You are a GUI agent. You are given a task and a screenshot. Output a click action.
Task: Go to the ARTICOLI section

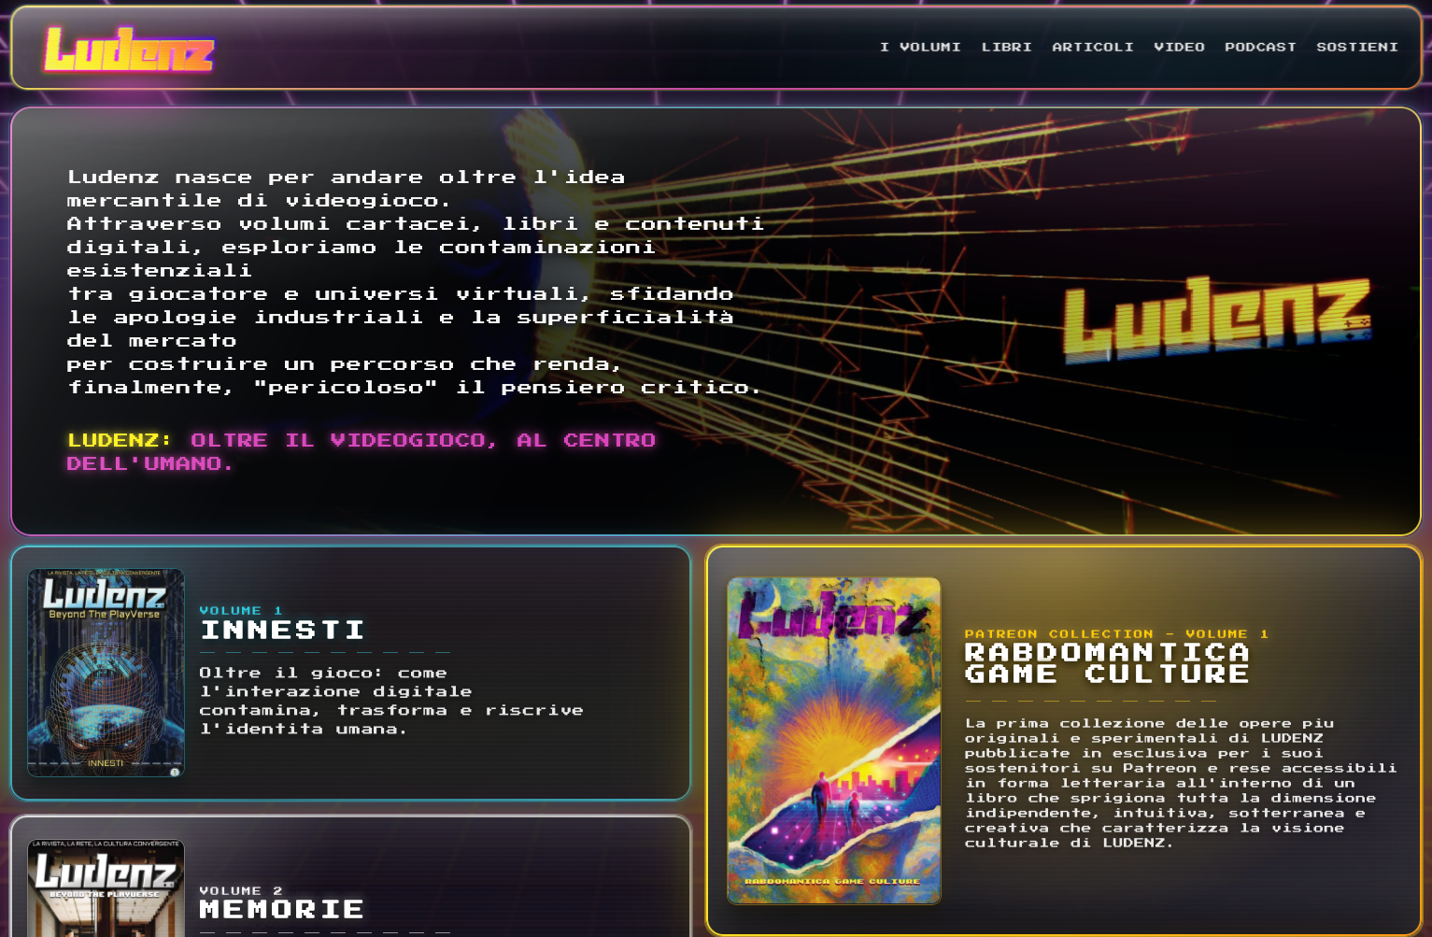(x=1092, y=47)
